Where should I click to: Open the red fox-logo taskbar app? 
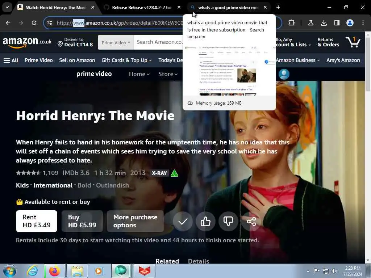point(145,271)
